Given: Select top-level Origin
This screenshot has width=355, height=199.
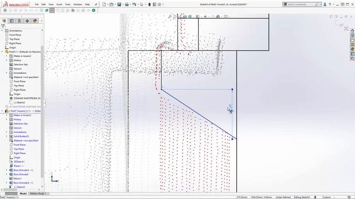Looking at the screenshot, I should (12, 48).
